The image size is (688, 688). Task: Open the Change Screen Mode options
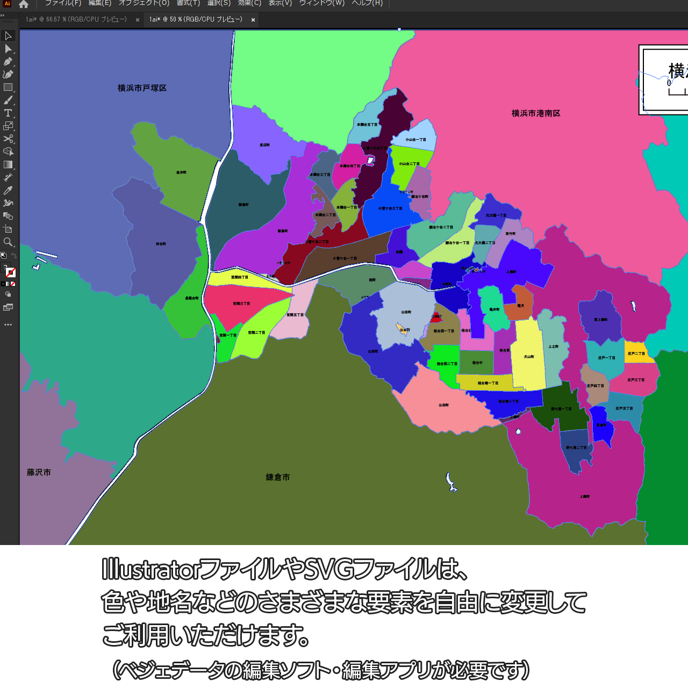click(x=8, y=307)
